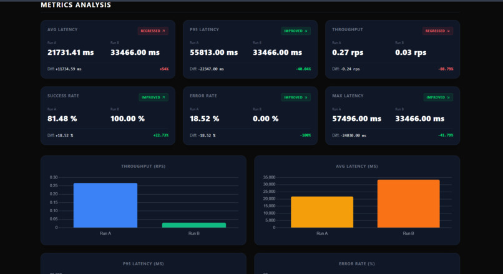Click the 18.52 % error rate value
Image resolution: width=503 pixels, height=274 pixels.
[x=205, y=119]
